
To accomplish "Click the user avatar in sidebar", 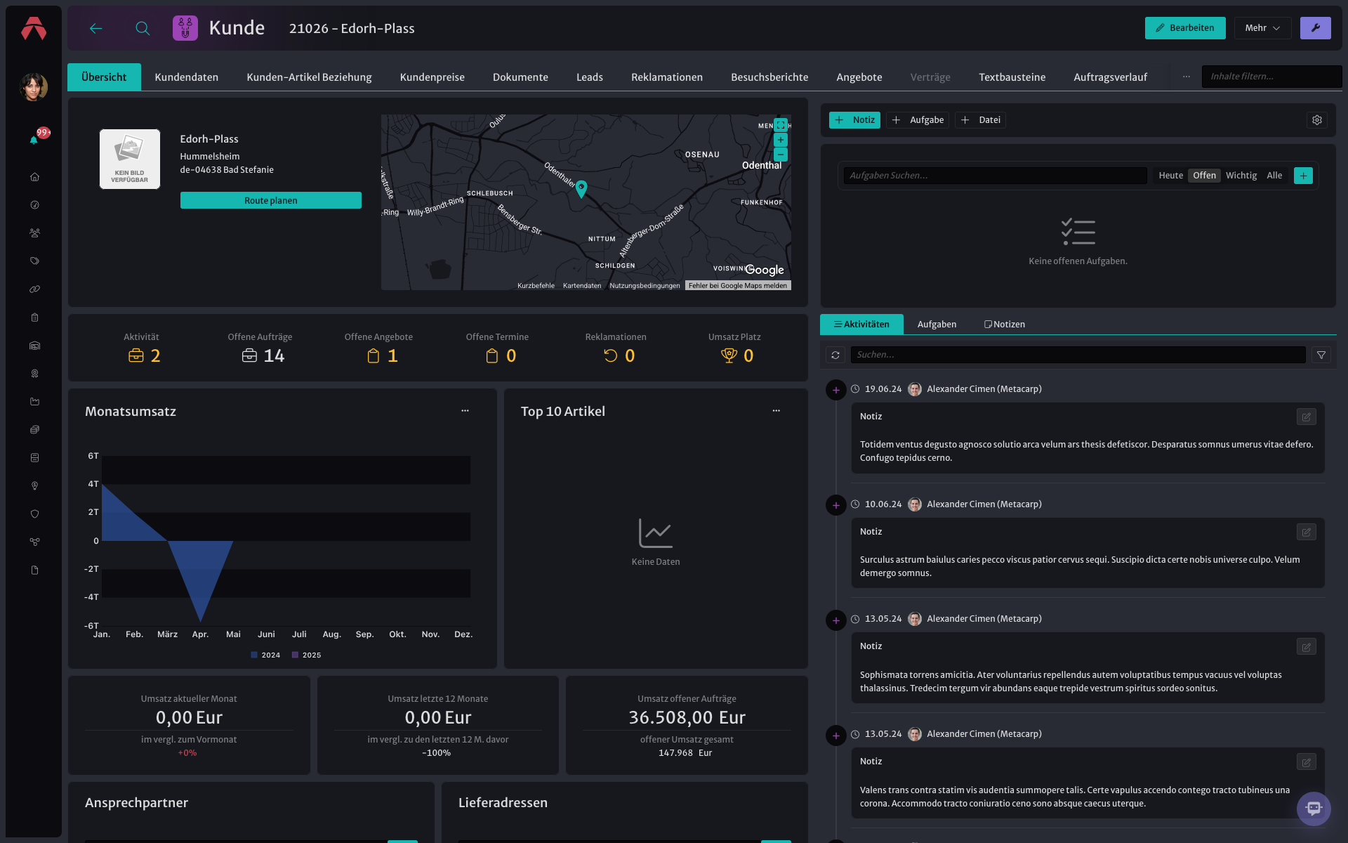I will pyautogui.click(x=34, y=87).
